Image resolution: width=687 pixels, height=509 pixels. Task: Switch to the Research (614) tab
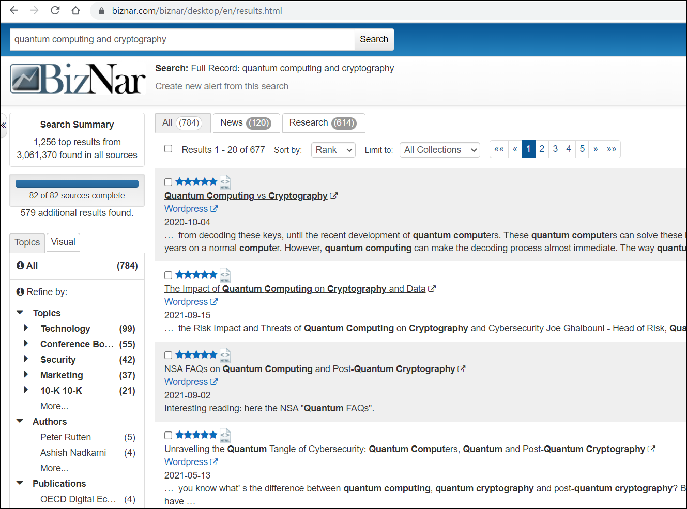324,123
